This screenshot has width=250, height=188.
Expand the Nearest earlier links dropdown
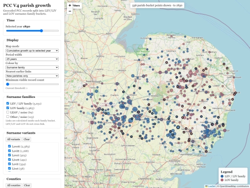point(32,76)
